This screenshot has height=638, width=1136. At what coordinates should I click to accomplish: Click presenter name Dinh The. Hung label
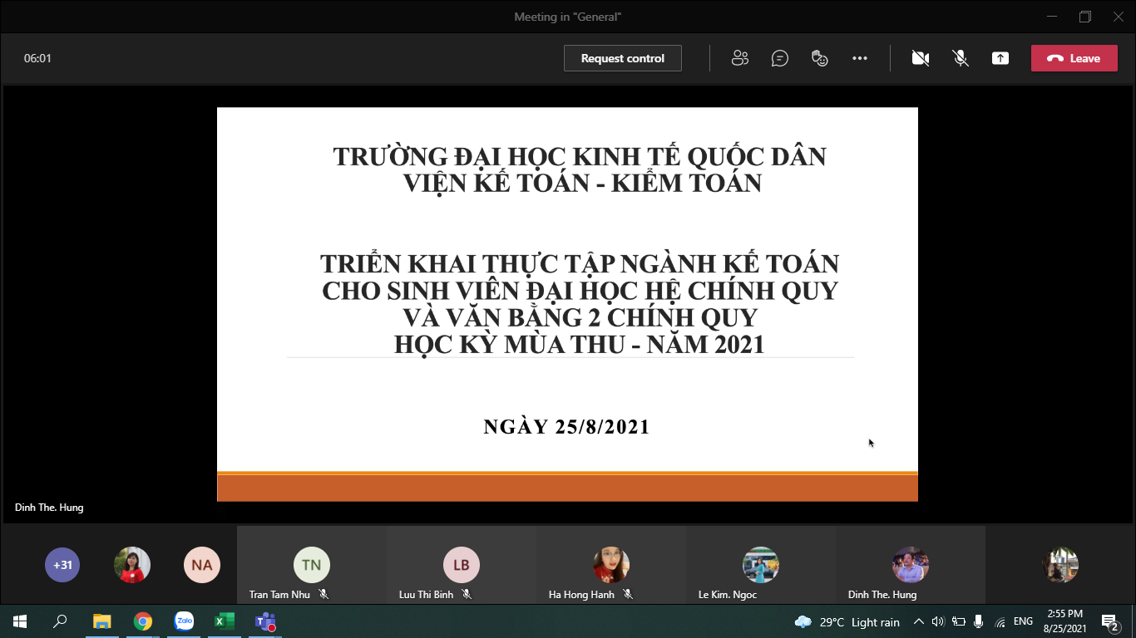click(x=49, y=507)
